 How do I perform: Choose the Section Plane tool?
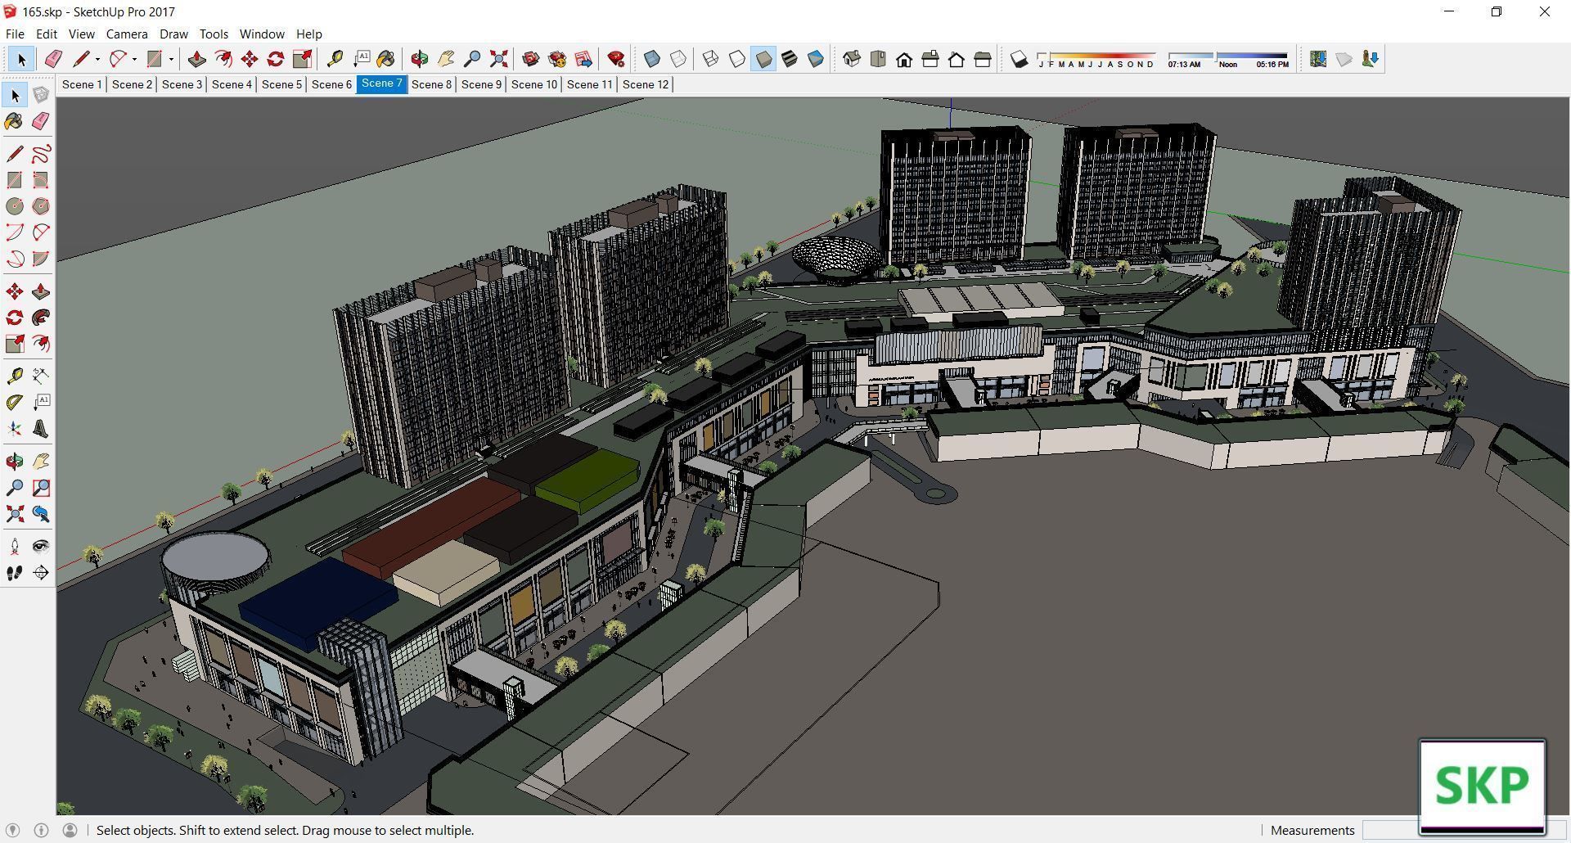click(x=41, y=573)
